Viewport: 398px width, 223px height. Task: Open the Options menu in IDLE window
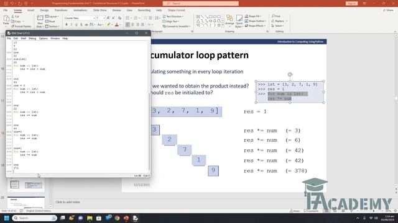click(43, 38)
